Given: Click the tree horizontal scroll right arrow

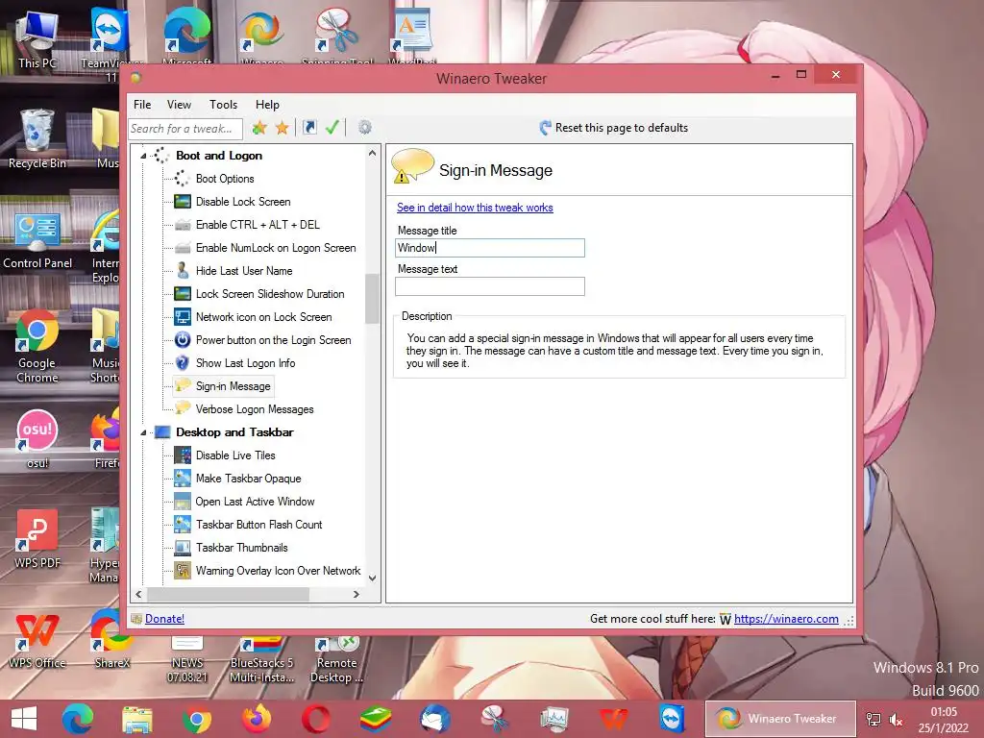Looking at the screenshot, I should [x=357, y=594].
